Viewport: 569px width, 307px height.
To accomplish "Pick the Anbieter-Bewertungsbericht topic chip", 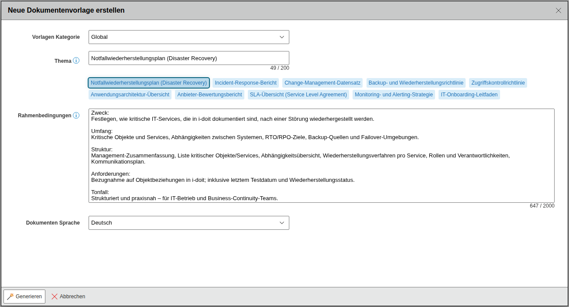I will (209, 95).
